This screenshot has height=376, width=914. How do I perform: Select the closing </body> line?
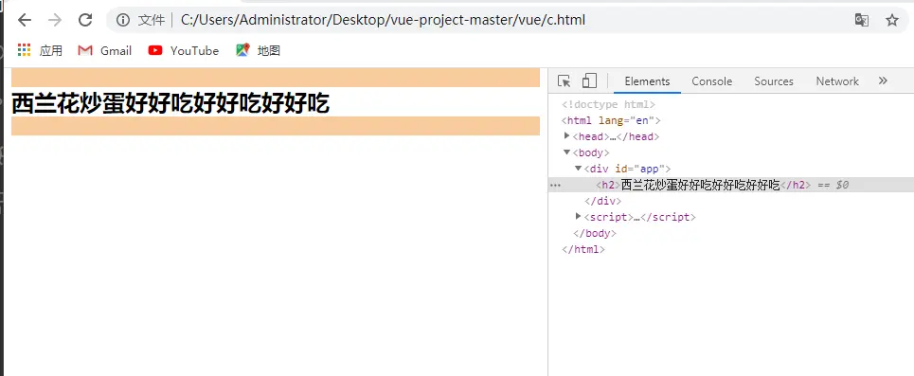coord(595,233)
